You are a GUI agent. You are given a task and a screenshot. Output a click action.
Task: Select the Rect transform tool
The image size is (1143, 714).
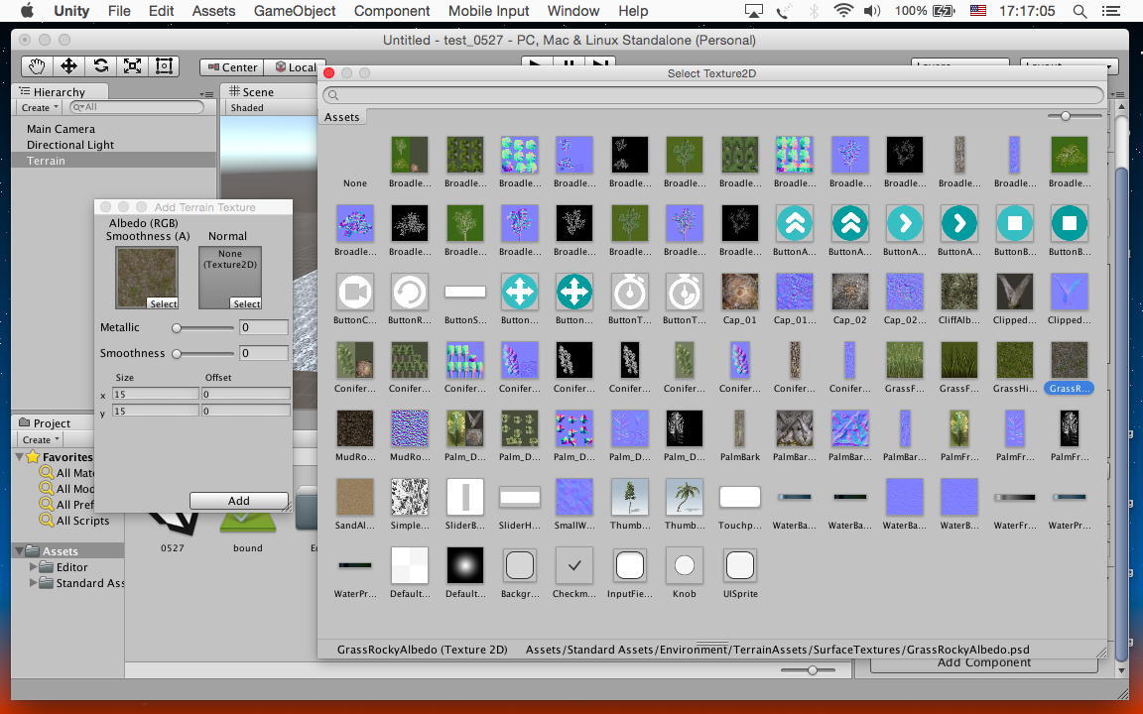164,66
